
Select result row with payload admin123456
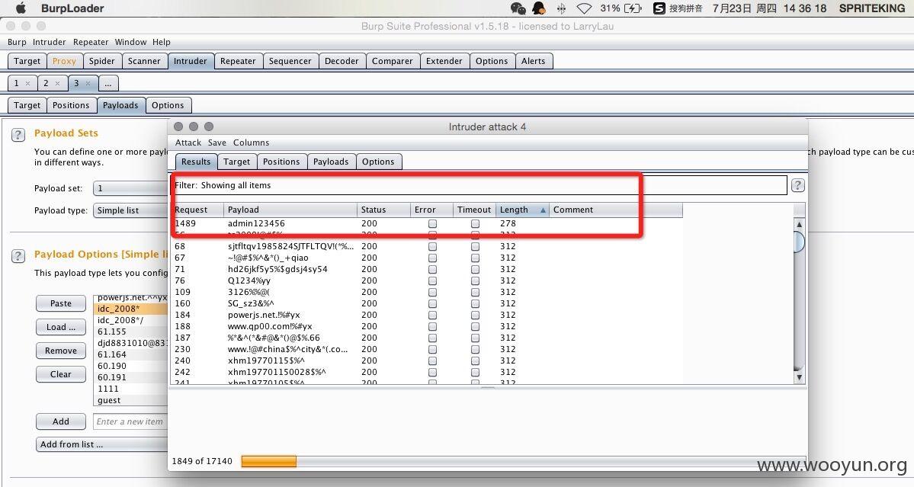(x=426, y=224)
